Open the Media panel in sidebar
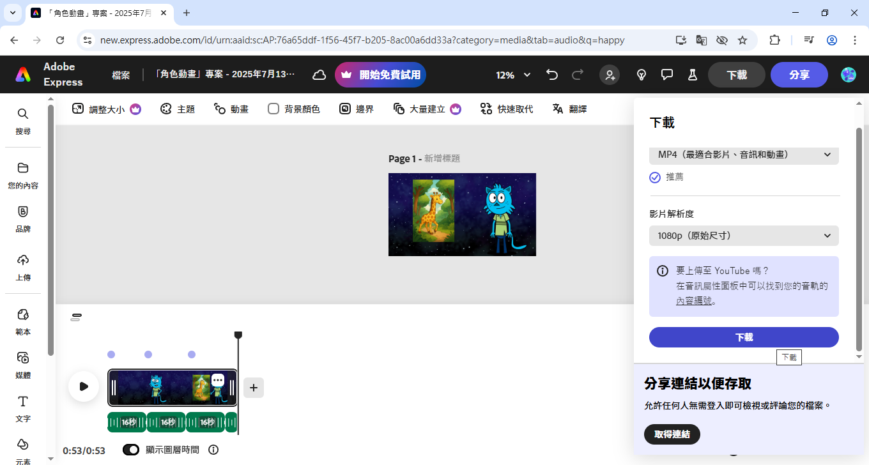Screen dimensions: 869x465 tap(23, 364)
